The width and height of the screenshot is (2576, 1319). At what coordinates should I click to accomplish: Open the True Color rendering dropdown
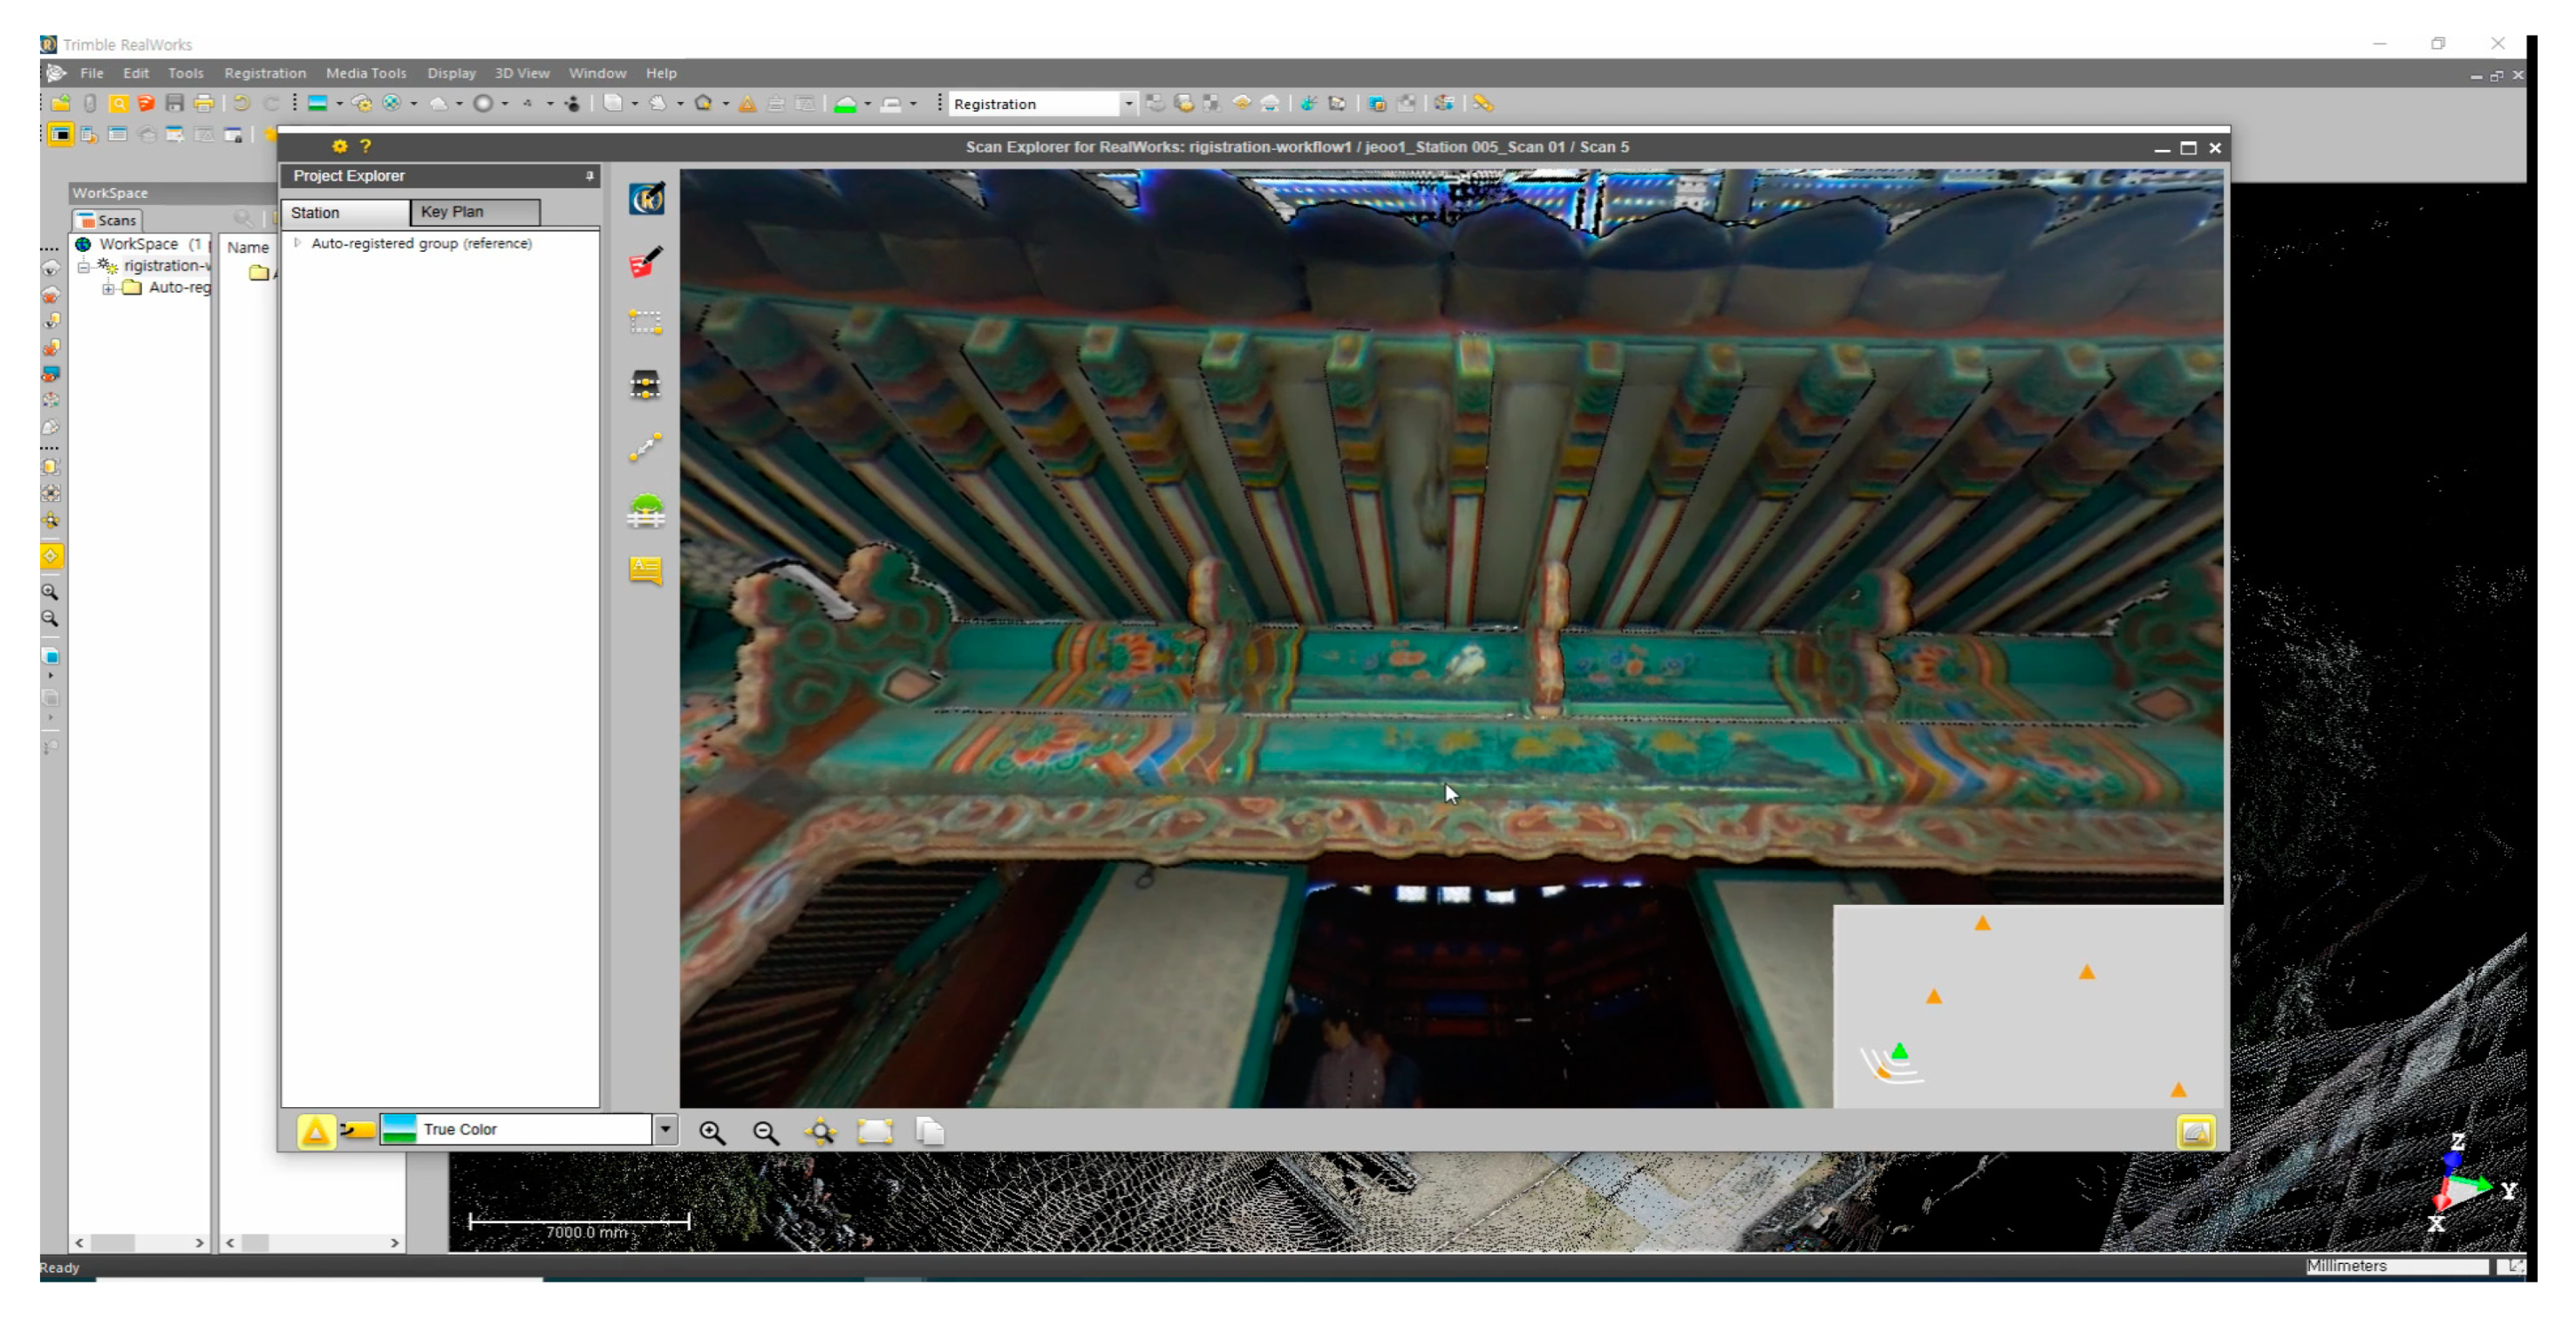coord(665,1129)
